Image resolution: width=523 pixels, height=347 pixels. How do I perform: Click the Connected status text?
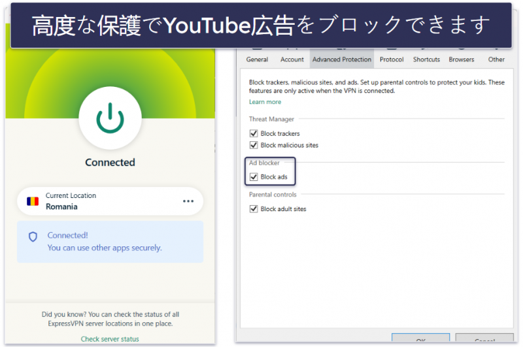pos(110,162)
